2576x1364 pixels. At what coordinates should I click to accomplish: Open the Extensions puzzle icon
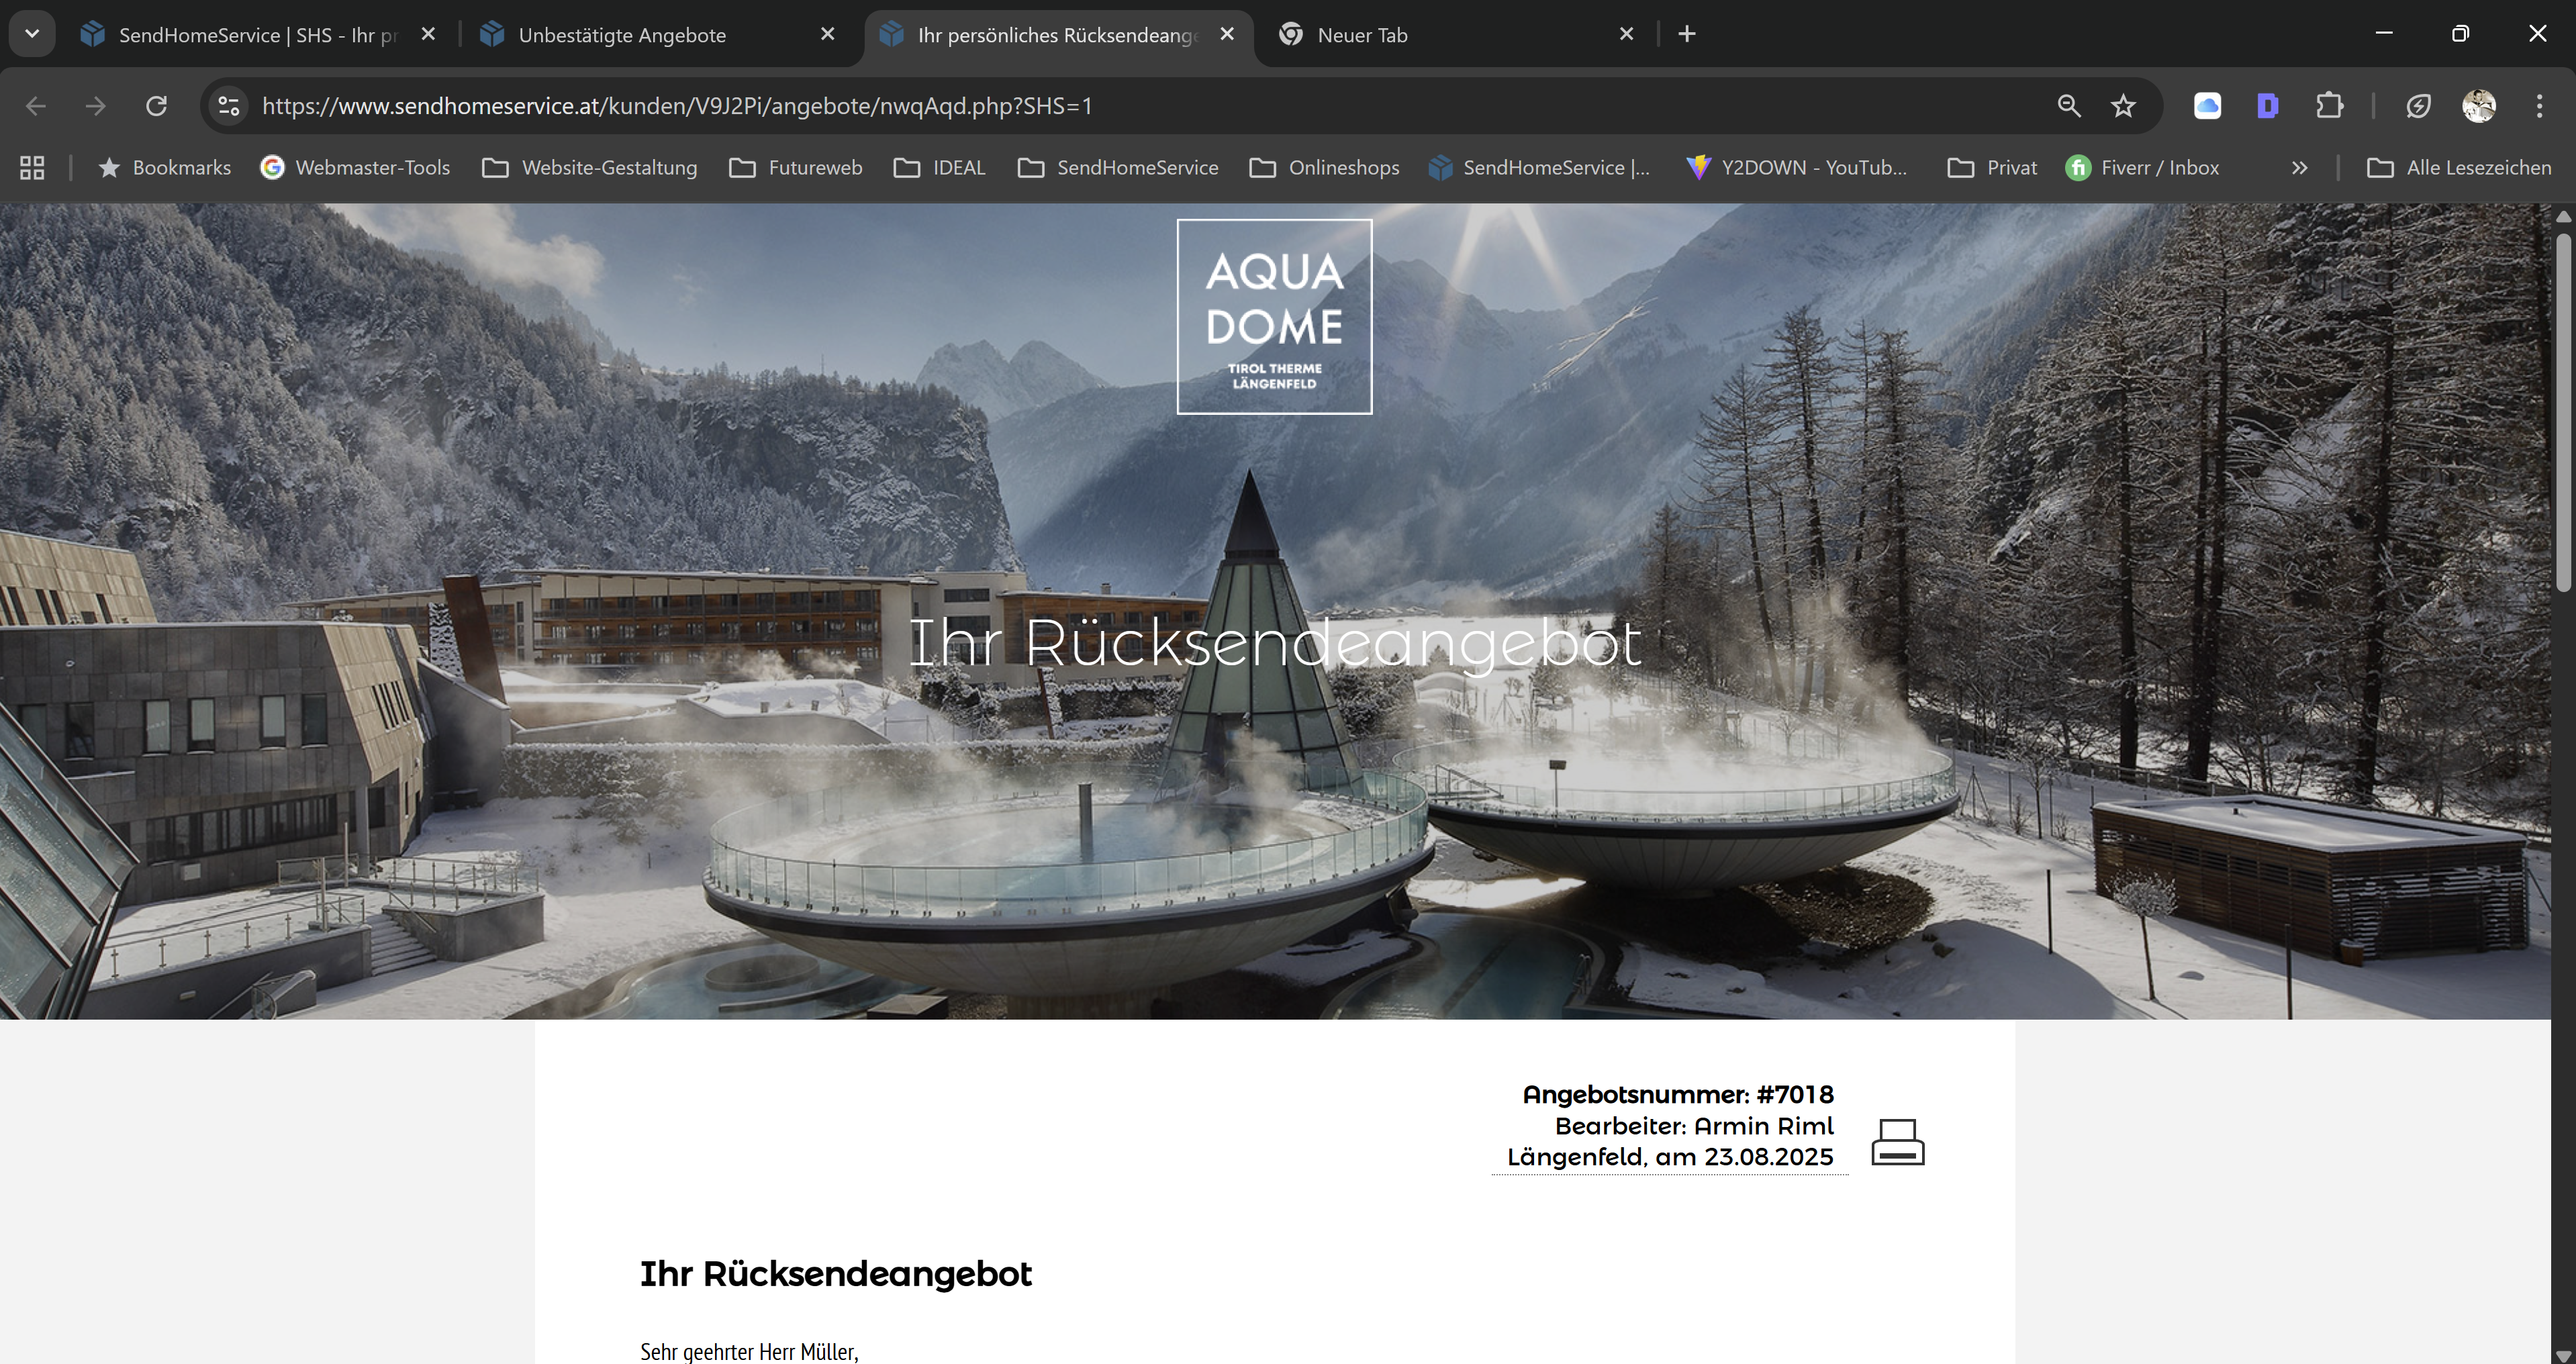[x=2329, y=106]
